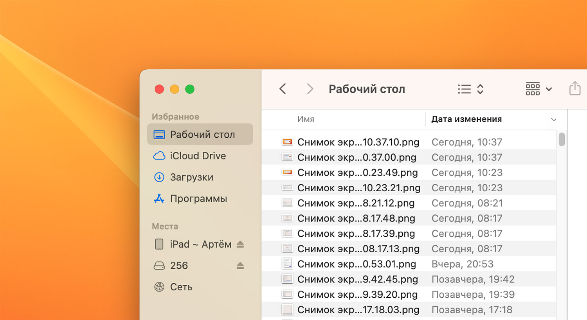This screenshot has width=587, height=320.
Task: Sort by Дата изменения column header
Action: tap(466, 119)
